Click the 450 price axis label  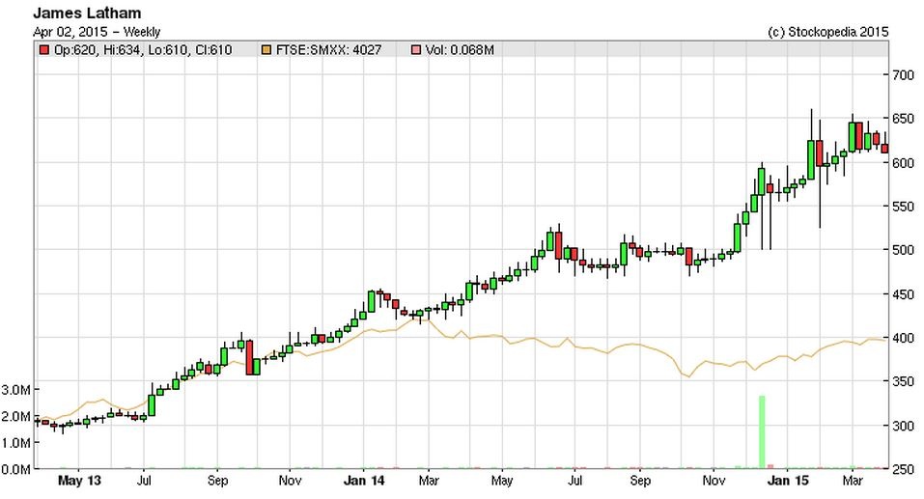(903, 294)
